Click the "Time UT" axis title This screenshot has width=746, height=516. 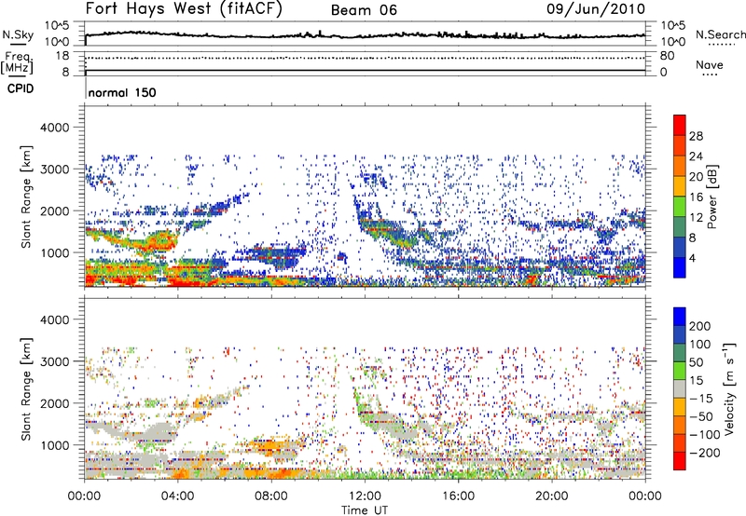tap(365, 510)
